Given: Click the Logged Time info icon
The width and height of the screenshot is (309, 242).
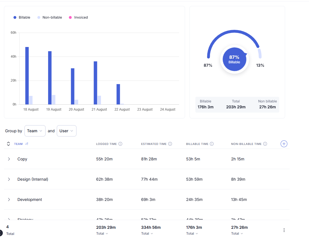Looking at the screenshot, I should pyautogui.click(x=120, y=144).
